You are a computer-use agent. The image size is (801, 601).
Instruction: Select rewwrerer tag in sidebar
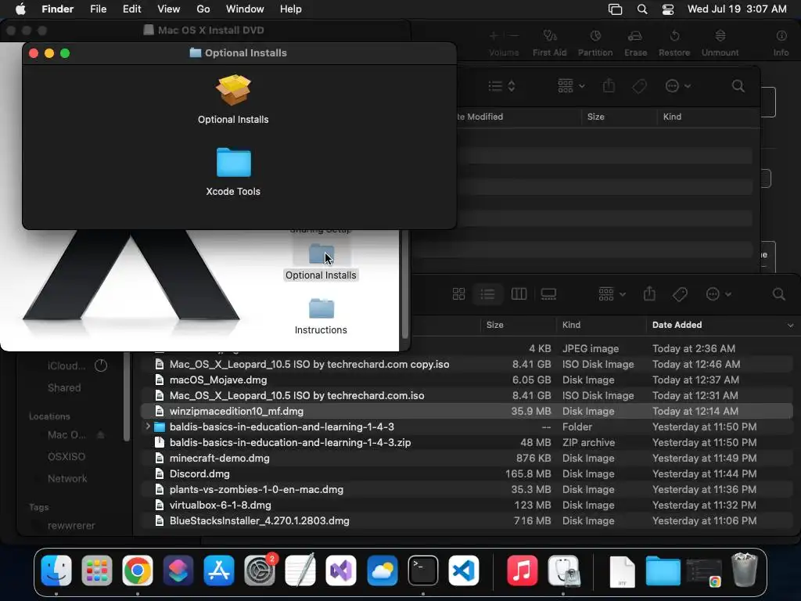click(x=71, y=525)
